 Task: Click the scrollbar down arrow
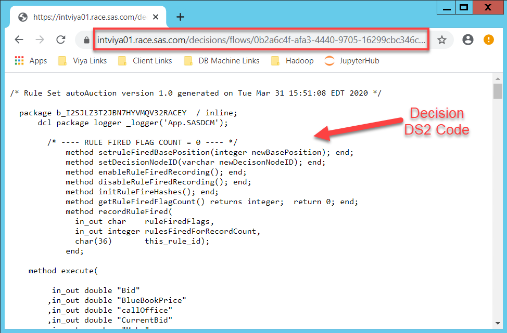pyautogui.click(x=498, y=323)
